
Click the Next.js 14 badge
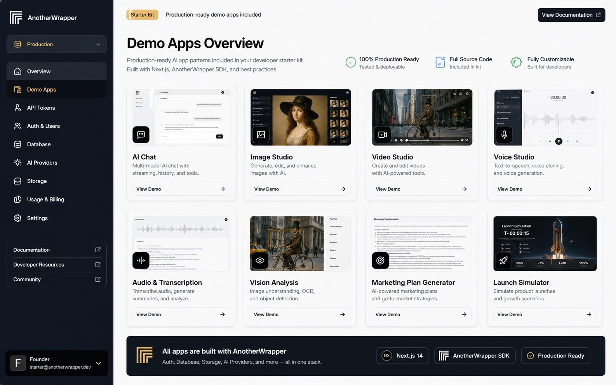tap(403, 356)
